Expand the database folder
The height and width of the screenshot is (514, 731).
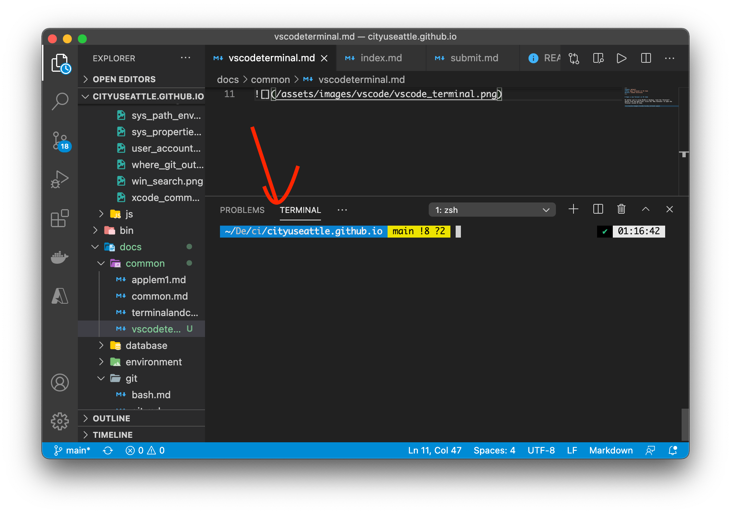pos(146,346)
